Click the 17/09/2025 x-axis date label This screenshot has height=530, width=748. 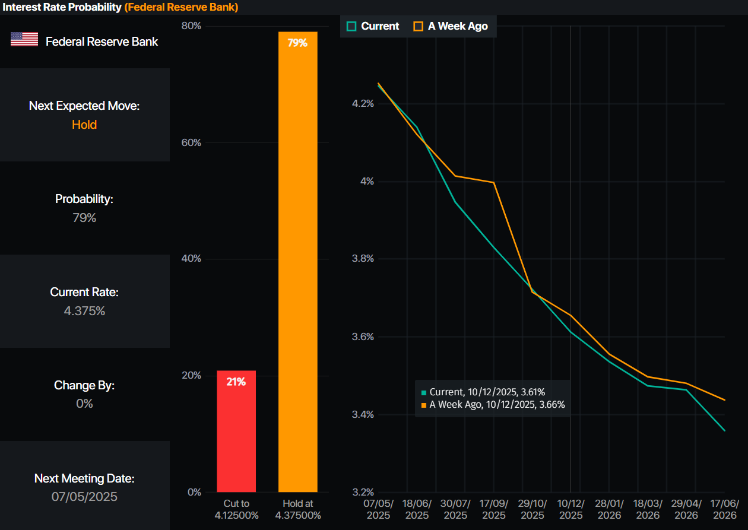pos(494,509)
